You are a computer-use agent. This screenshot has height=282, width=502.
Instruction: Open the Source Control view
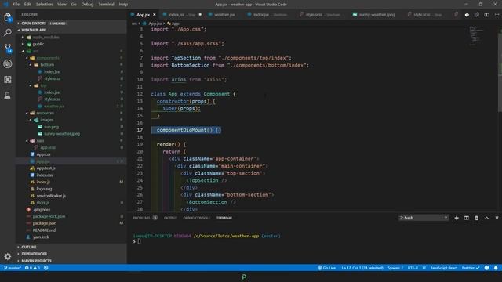[8, 49]
